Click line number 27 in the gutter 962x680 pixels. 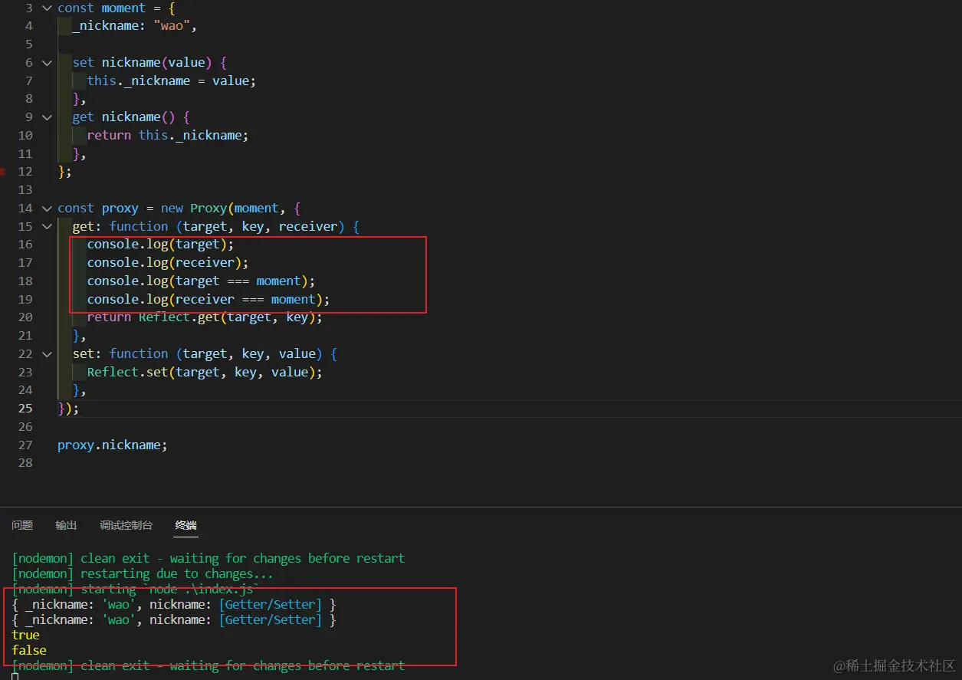tap(25, 445)
